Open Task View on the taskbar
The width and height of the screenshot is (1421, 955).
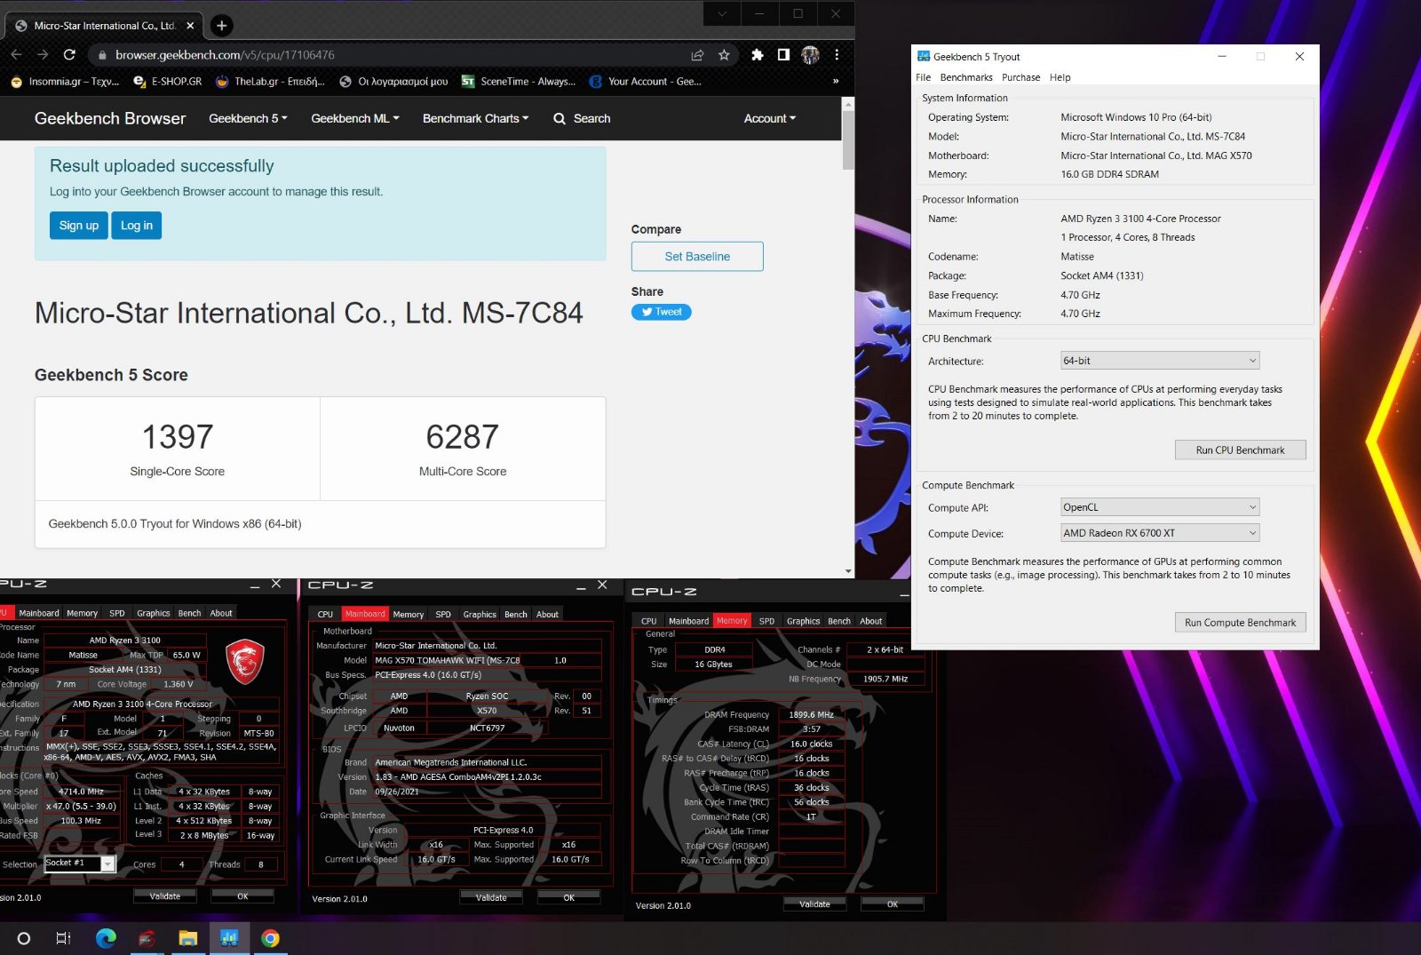click(63, 938)
